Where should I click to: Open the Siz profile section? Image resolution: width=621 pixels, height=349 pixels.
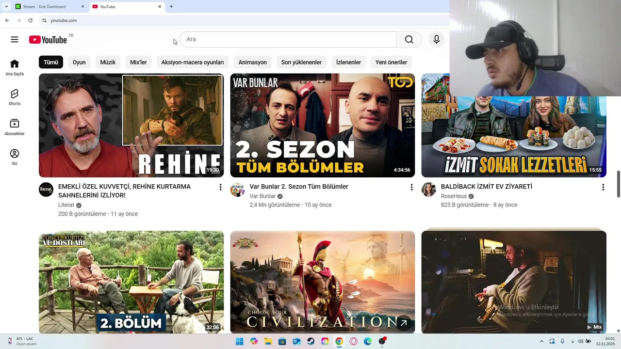click(15, 157)
